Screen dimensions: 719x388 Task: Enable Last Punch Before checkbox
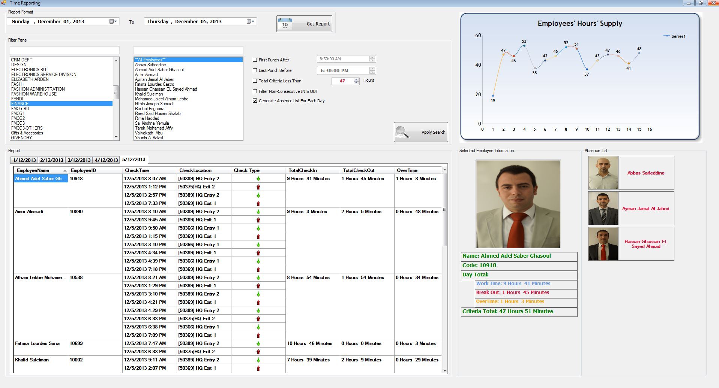coord(255,70)
